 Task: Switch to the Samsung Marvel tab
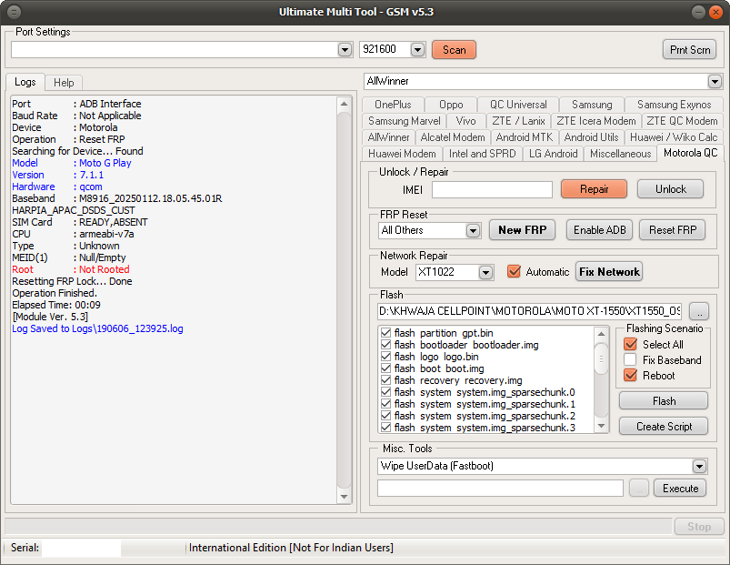click(405, 121)
